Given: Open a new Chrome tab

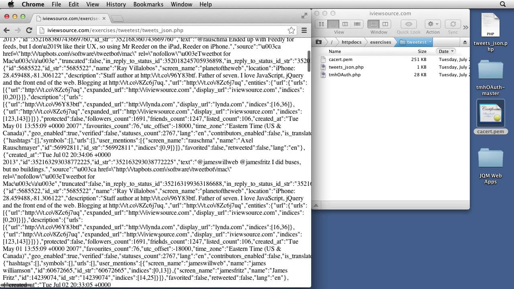Looking at the screenshot, I should 117,18.
